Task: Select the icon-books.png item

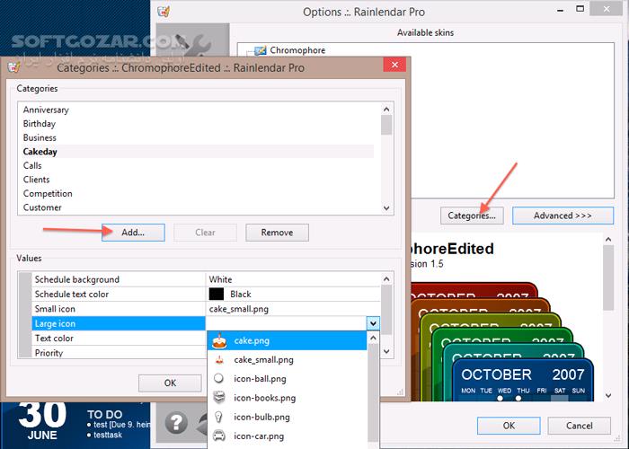Action: [x=287, y=398]
